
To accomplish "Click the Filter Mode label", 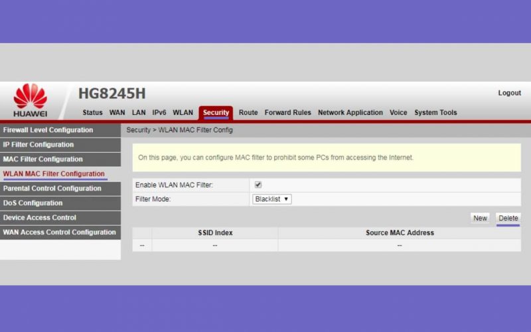I will point(153,199).
